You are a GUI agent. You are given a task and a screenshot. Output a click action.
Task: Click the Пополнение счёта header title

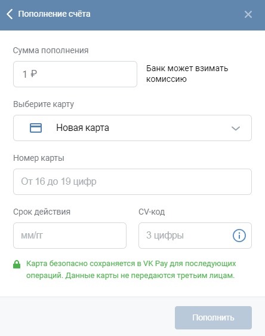click(54, 14)
